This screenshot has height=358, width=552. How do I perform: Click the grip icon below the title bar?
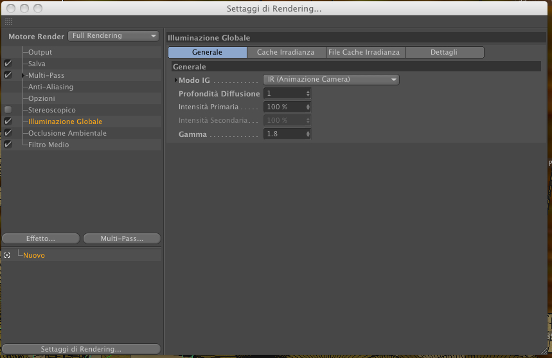pyautogui.click(x=9, y=21)
